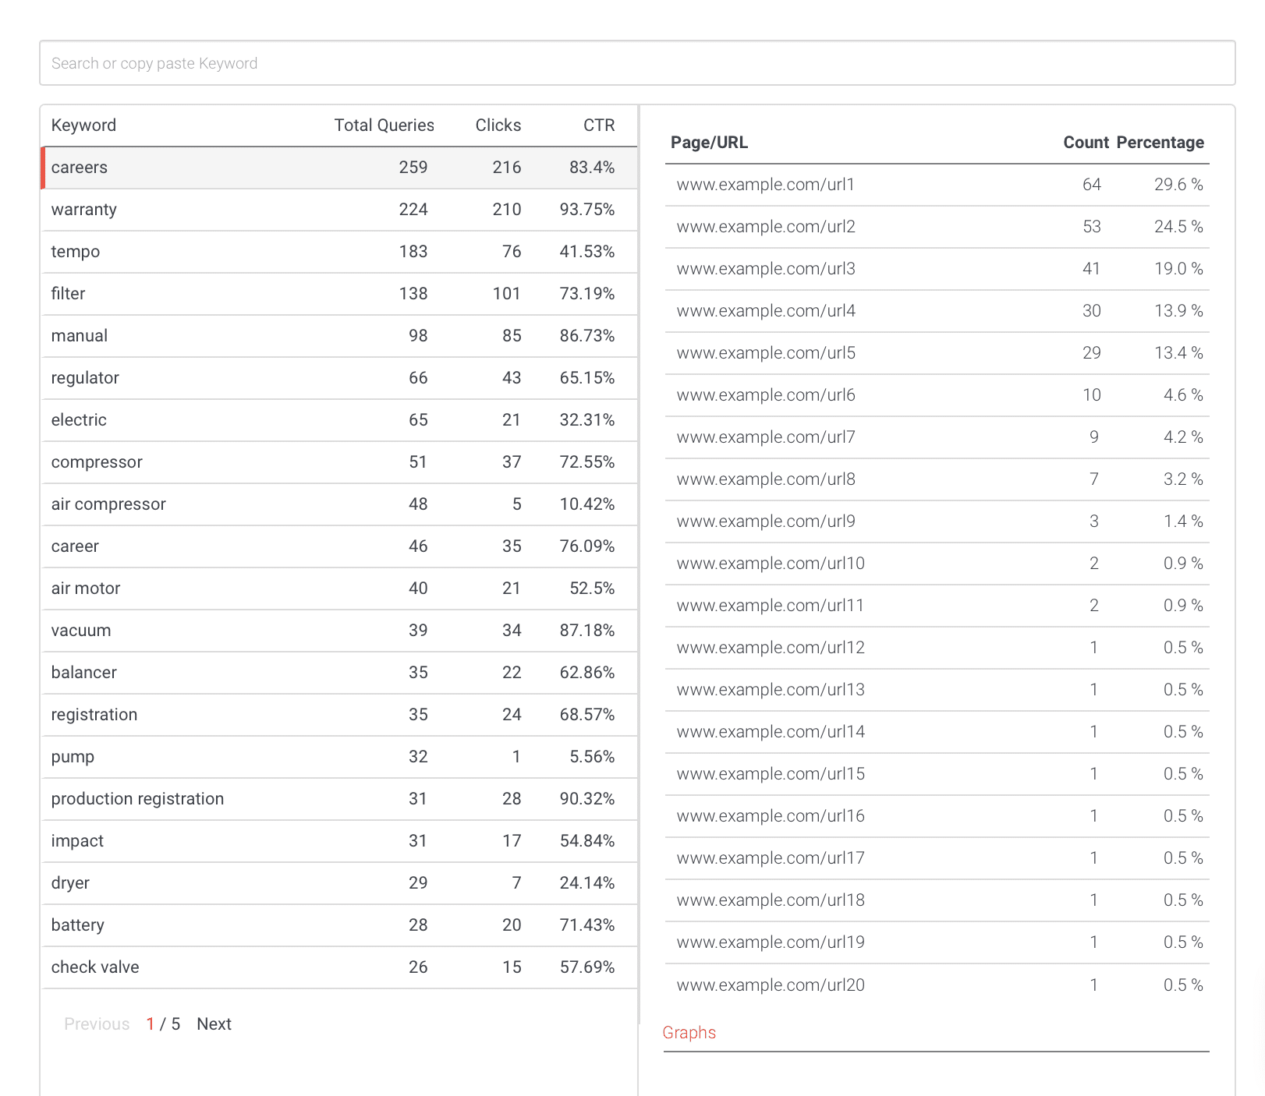Image resolution: width=1265 pixels, height=1096 pixels.
Task: Select the check valve keyword row
Action: 339,967
